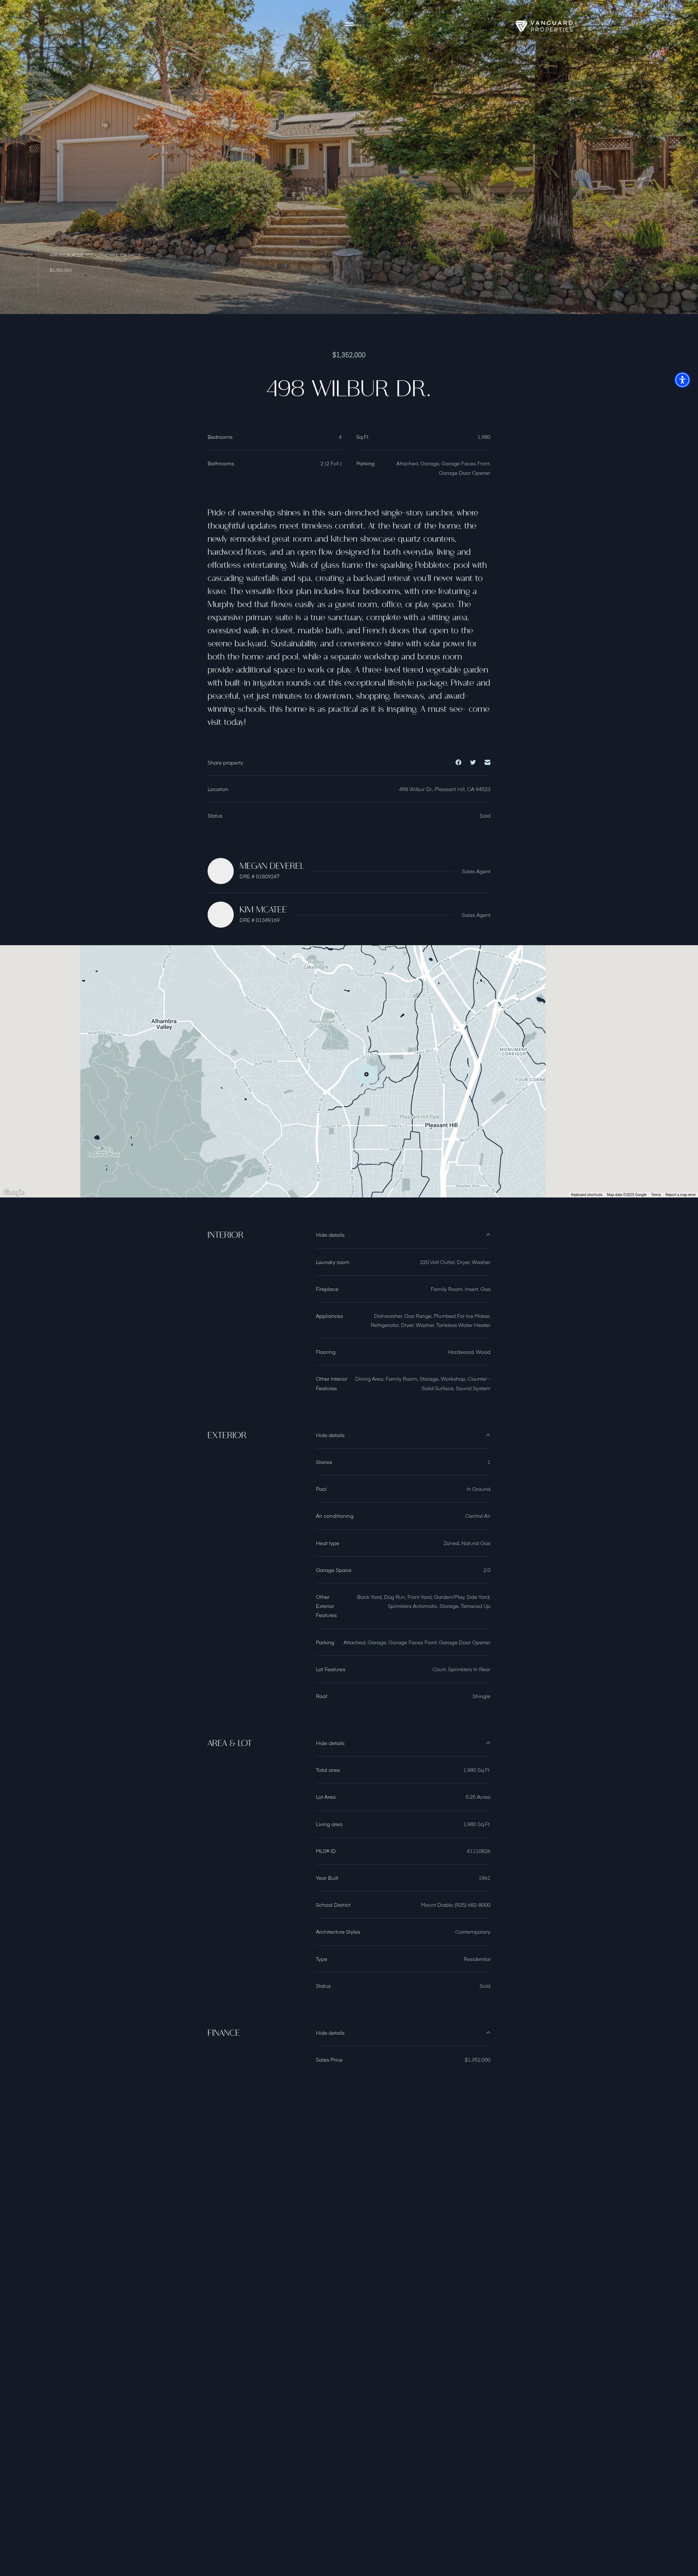Click the Lot Features value Court, Sprinklers In Rear
Image resolution: width=698 pixels, height=2576 pixels.
tap(461, 1669)
